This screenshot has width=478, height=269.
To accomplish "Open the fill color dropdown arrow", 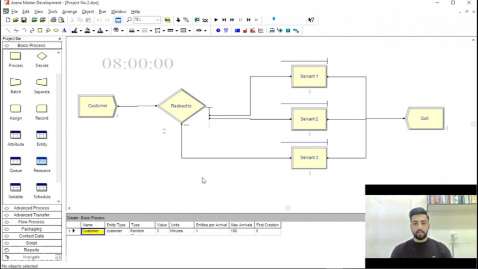I will pos(93,31).
